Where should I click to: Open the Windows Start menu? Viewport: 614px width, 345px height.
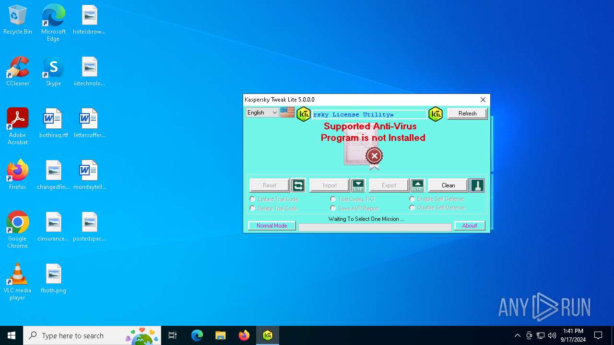coord(12,335)
